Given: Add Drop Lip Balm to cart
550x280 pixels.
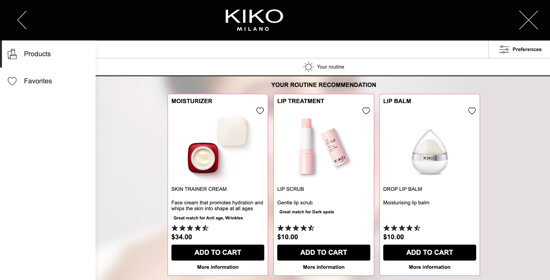Looking at the screenshot, I should coord(430,253).
